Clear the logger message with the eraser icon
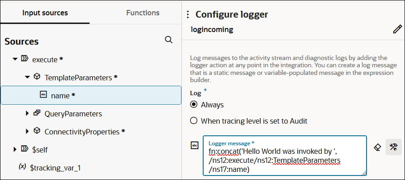This screenshot has width=405, height=180. point(377,147)
